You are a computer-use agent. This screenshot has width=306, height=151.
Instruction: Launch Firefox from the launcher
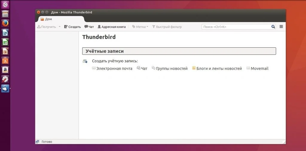point(5,23)
